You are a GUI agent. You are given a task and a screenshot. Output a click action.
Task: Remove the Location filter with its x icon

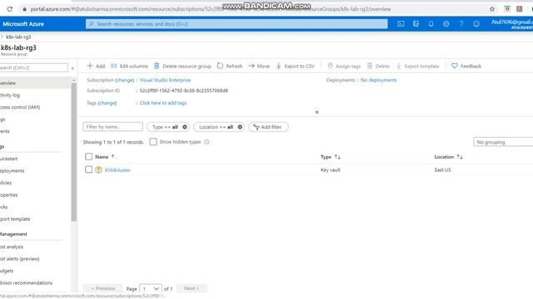(x=240, y=127)
